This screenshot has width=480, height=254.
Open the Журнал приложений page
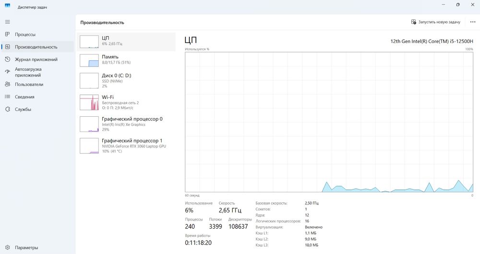pos(37,59)
